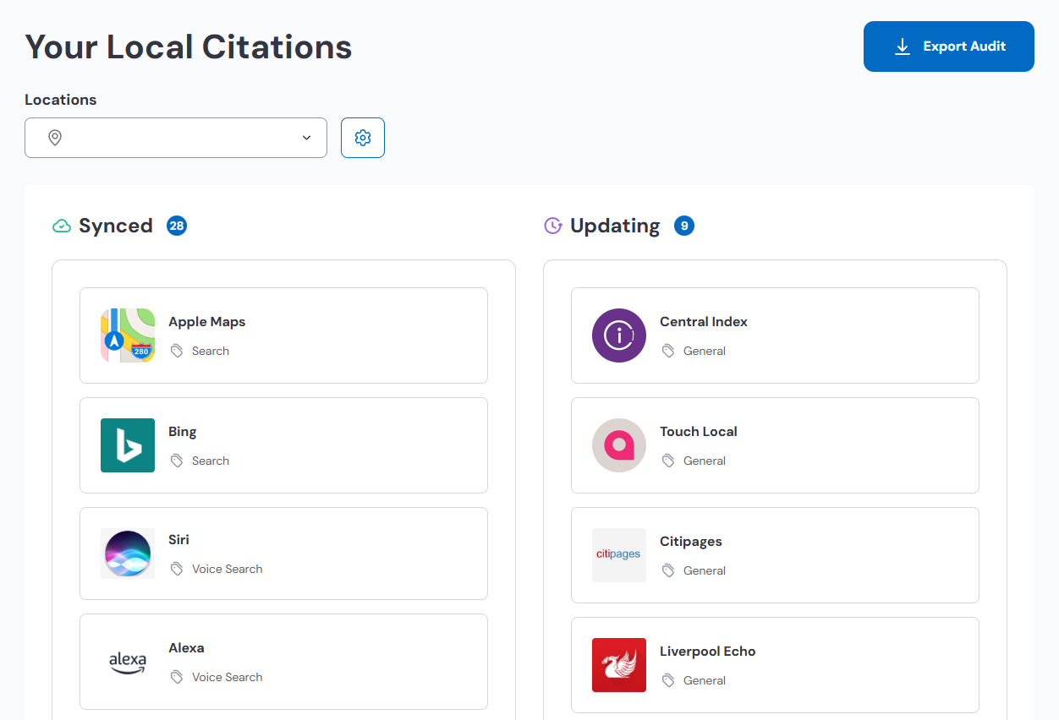This screenshot has height=720, width=1059.
Task: Click the Updating section heading
Action: 615,226
